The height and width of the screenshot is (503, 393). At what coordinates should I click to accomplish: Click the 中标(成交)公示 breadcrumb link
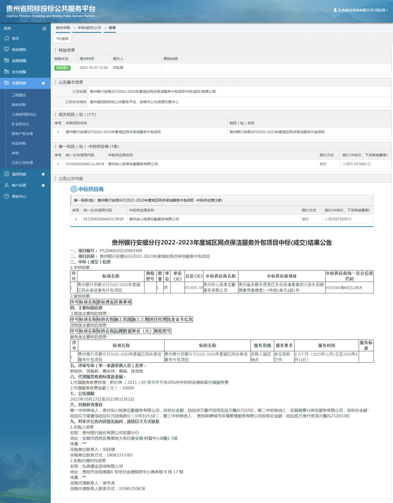(89, 28)
